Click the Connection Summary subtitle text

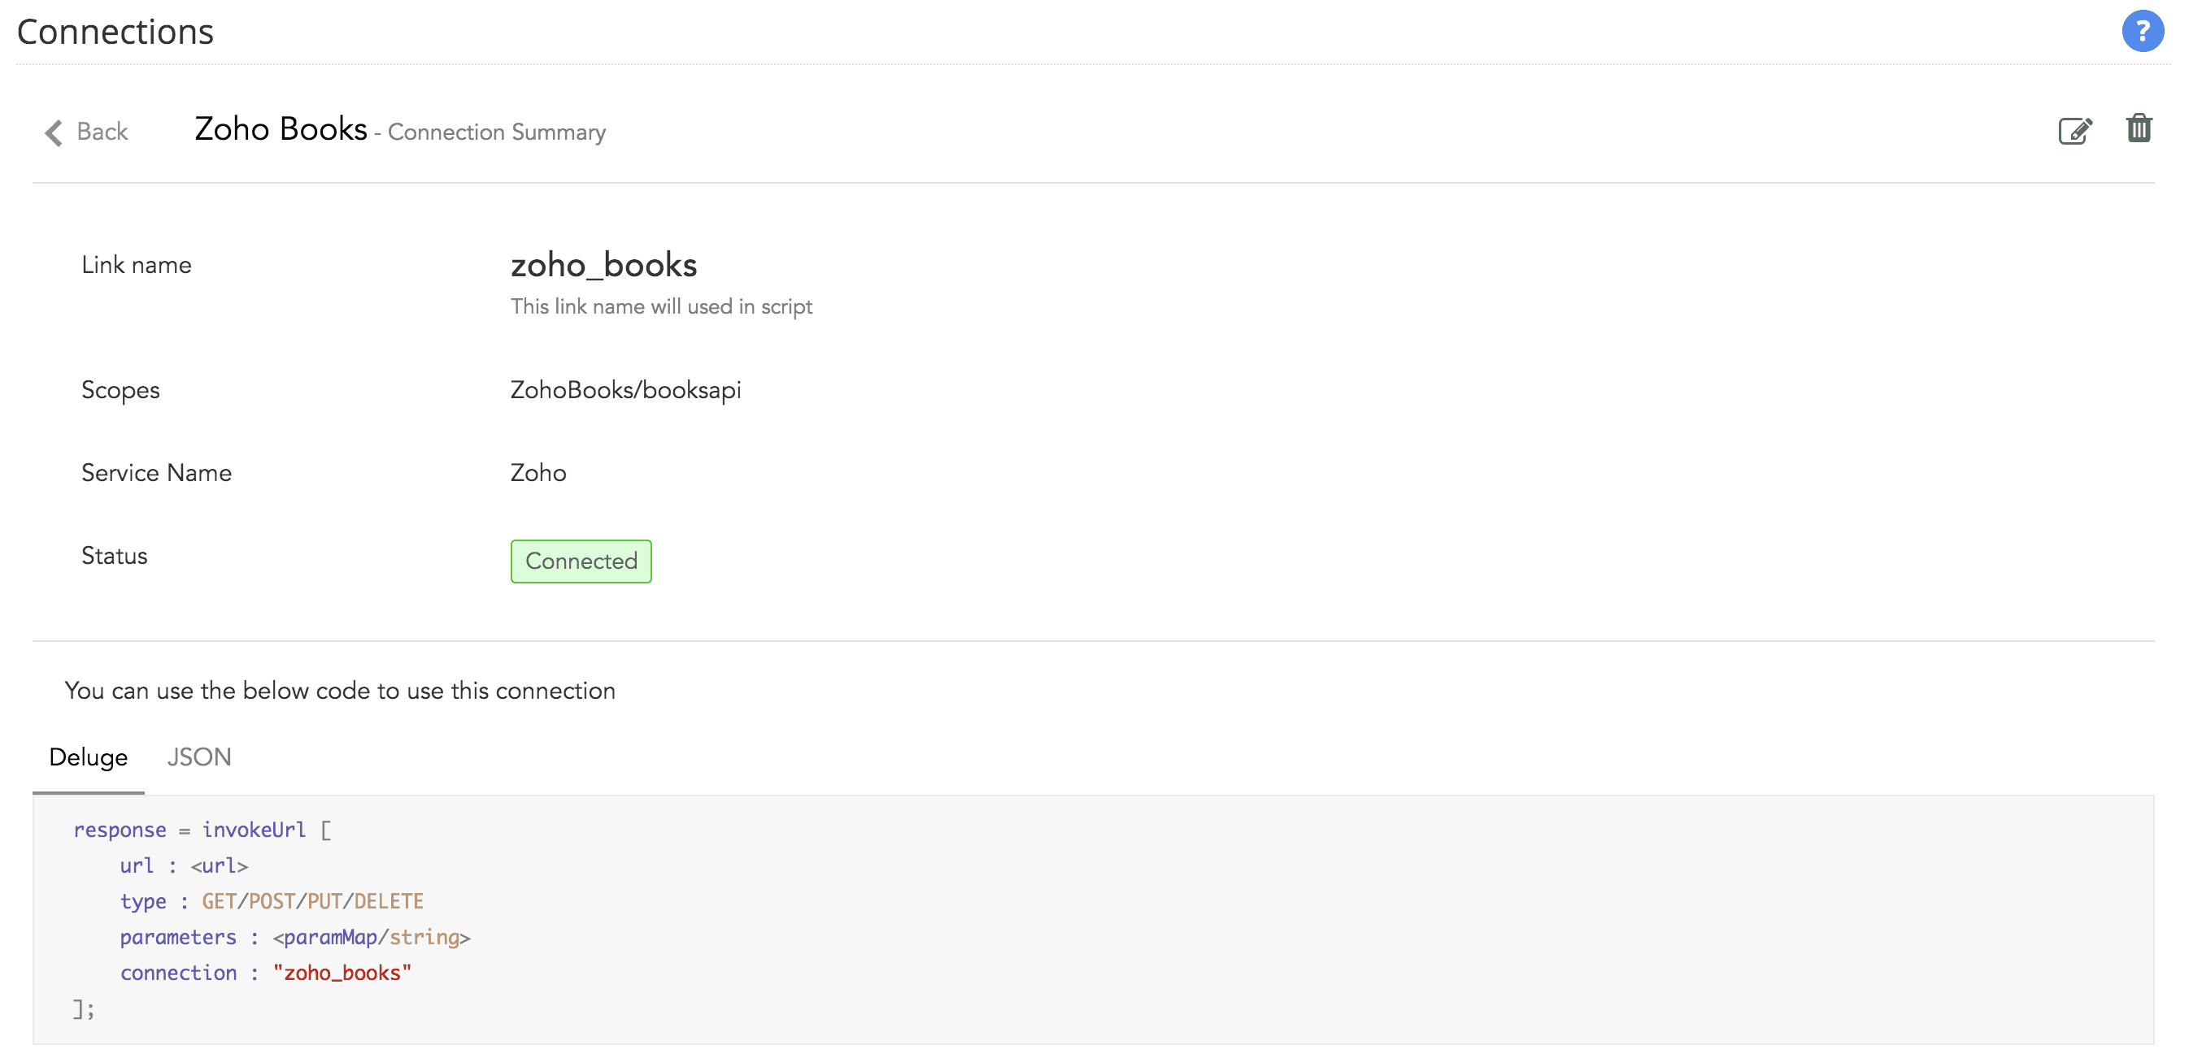(x=496, y=132)
